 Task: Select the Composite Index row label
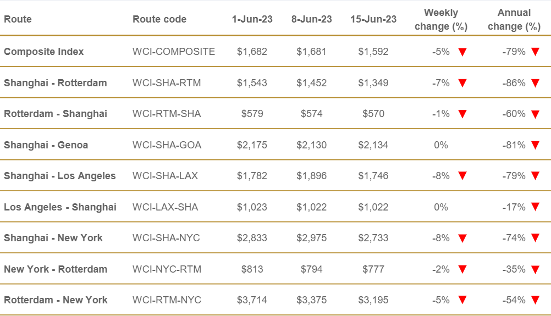pyautogui.click(x=44, y=52)
